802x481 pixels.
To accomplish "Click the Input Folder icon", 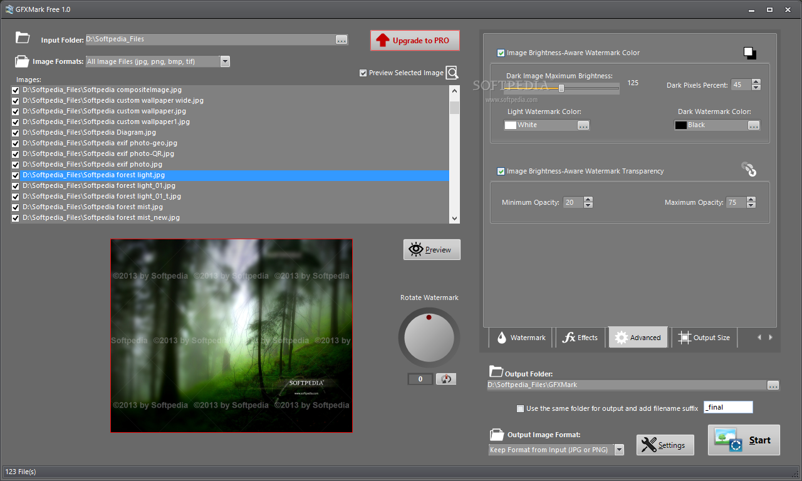I will (23, 38).
